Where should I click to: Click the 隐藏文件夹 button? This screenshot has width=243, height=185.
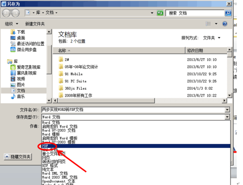click(18, 157)
